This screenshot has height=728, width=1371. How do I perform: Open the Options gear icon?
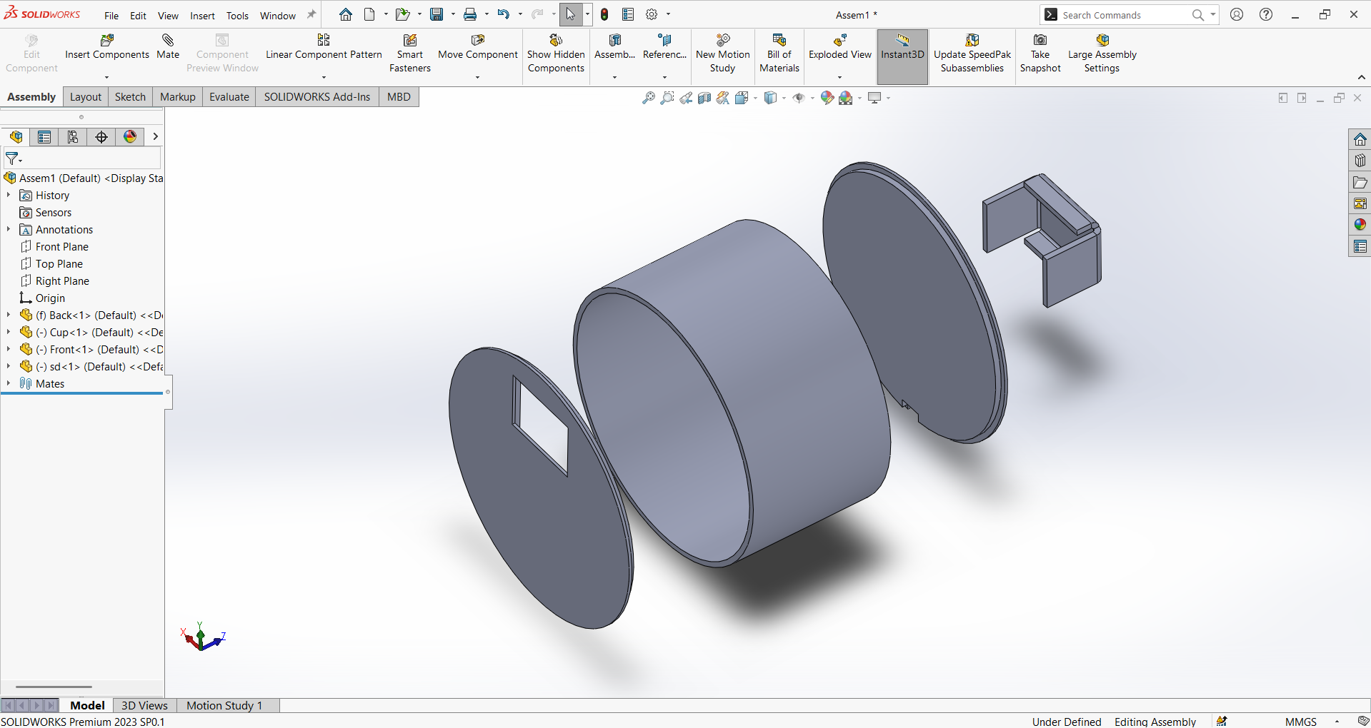tap(652, 14)
